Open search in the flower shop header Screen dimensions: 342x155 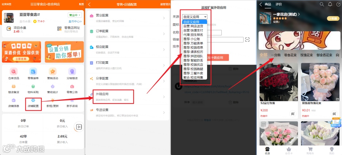point(322,4)
